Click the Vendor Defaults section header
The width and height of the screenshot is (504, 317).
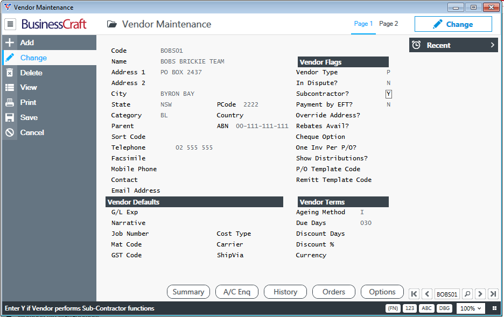[194, 202]
